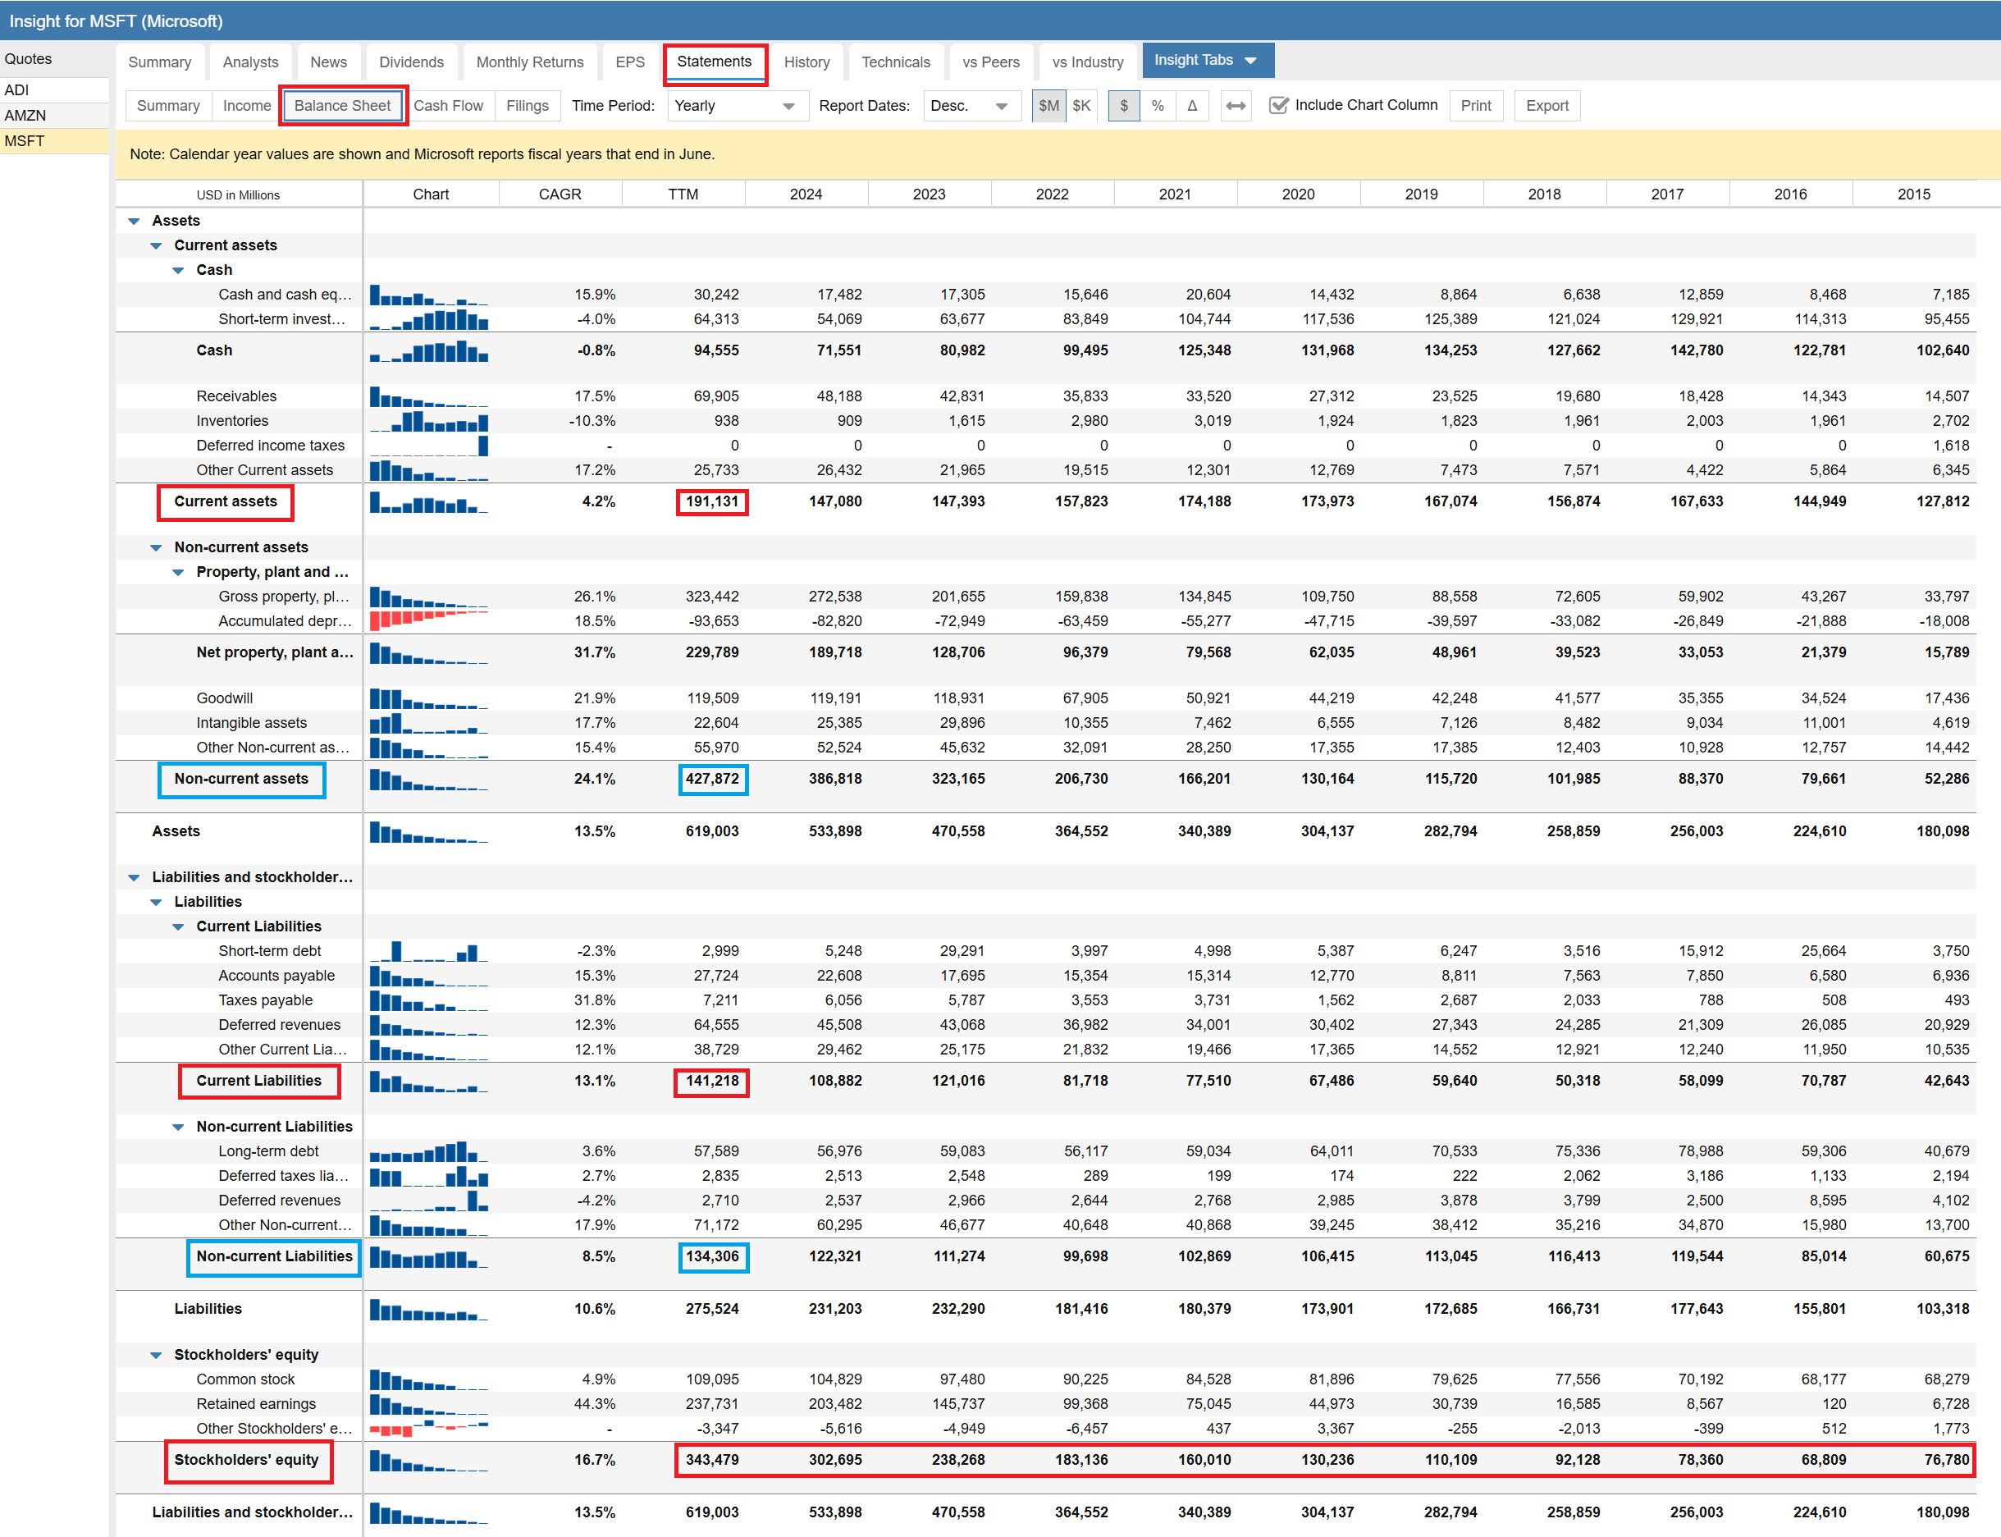Show changes using the delta Δ button
This screenshot has height=1537, width=2001.
pyautogui.click(x=1191, y=106)
